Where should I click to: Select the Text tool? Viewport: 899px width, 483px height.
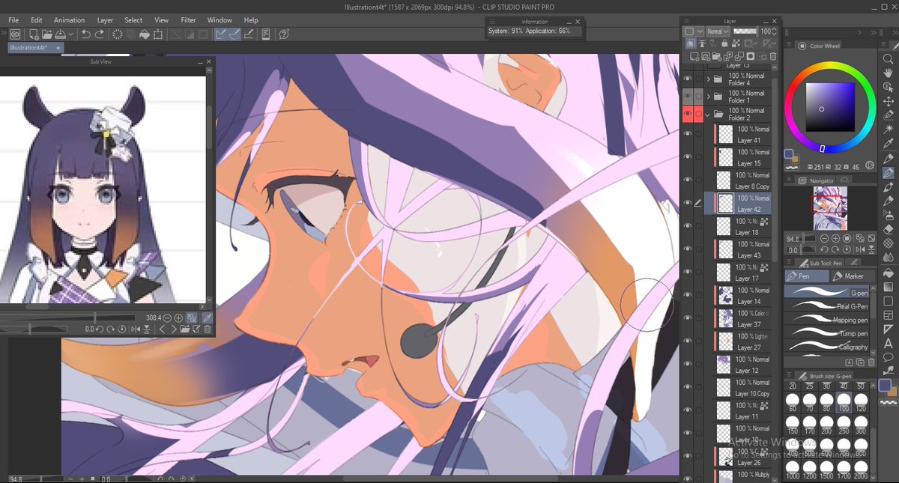click(889, 343)
